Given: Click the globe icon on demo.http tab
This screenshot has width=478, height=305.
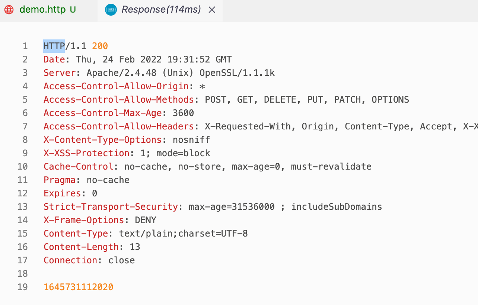Looking at the screenshot, I should pyautogui.click(x=9, y=10).
